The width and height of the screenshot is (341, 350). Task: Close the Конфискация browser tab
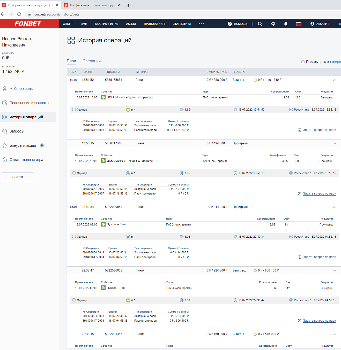point(119,5)
